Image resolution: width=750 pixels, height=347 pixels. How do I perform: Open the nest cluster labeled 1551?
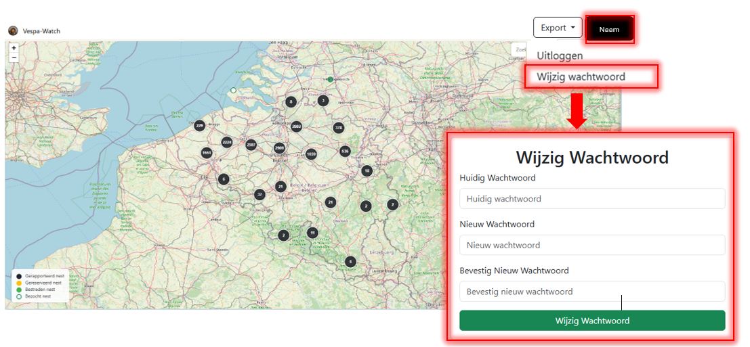(207, 153)
